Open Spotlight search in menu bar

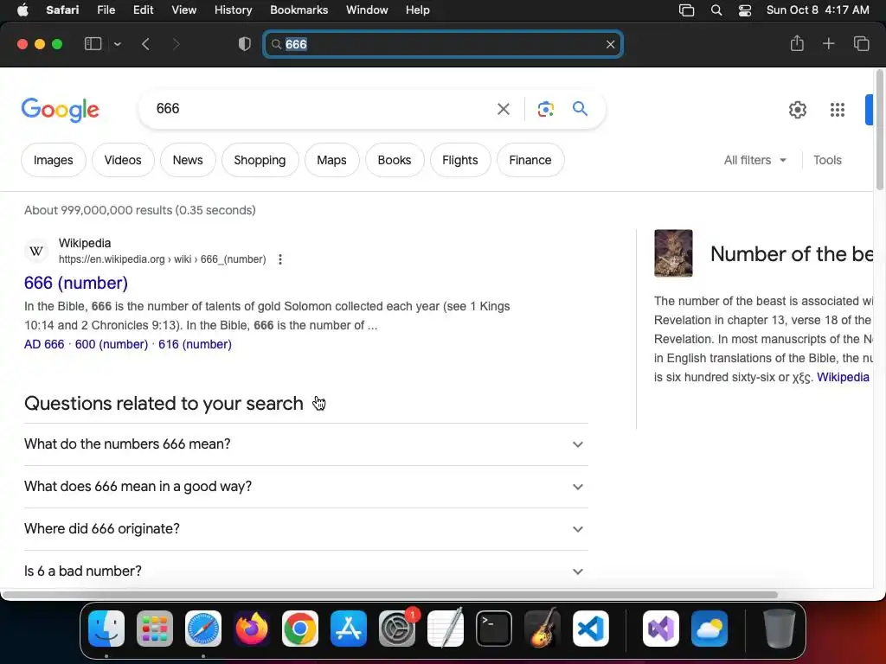click(x=716, y=10)
